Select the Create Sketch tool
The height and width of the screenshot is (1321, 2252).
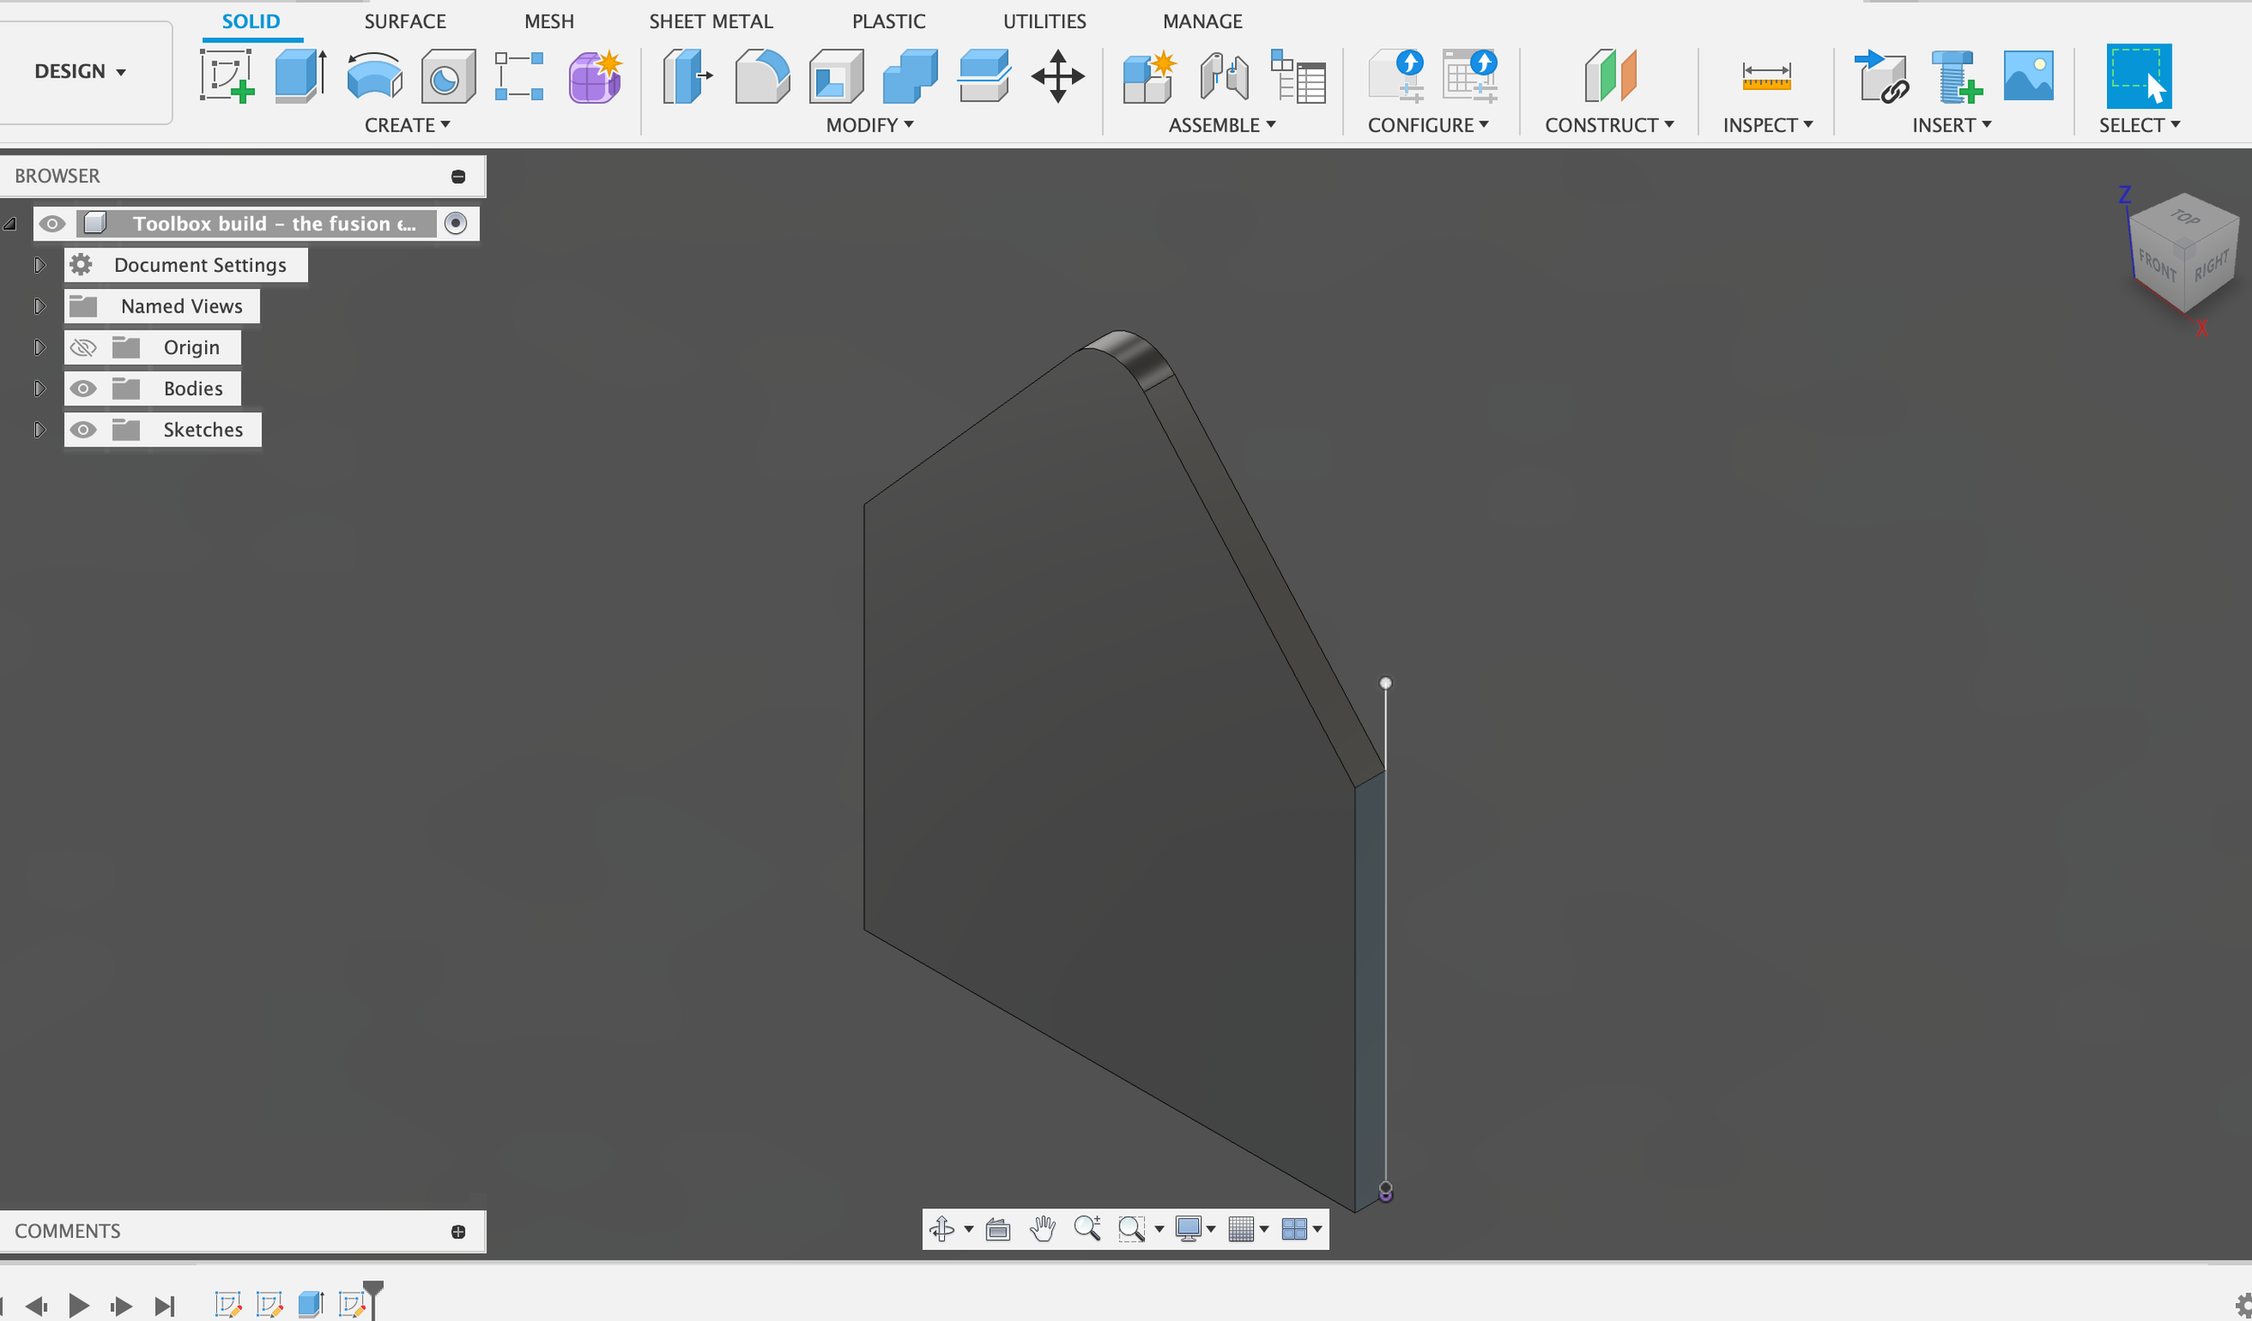coord(226,77)
